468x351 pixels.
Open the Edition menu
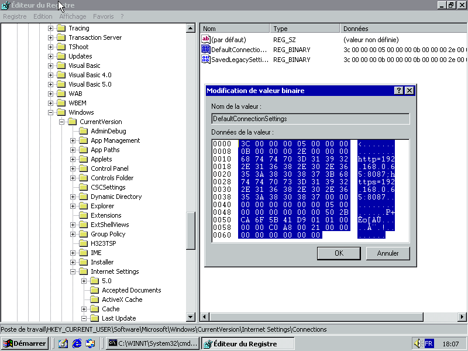(43, 16)
